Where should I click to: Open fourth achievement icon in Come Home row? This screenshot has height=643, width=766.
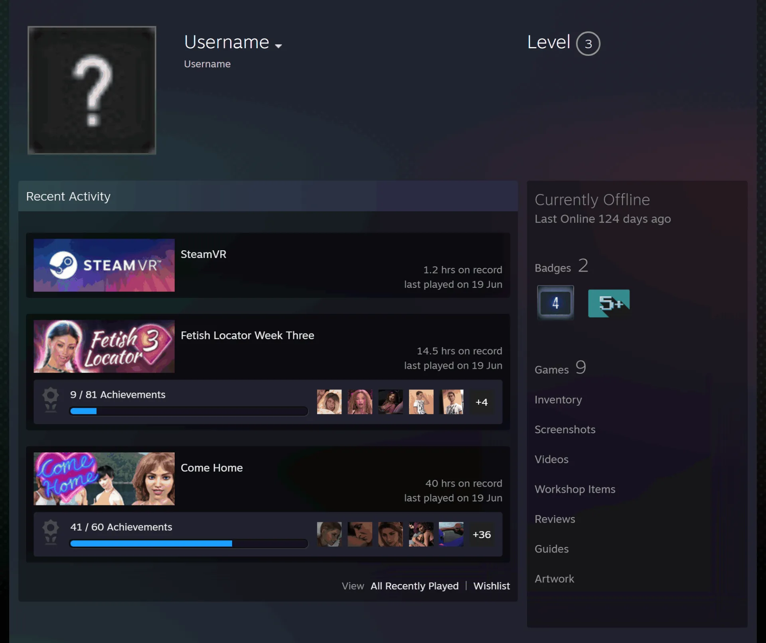[421, 534]
